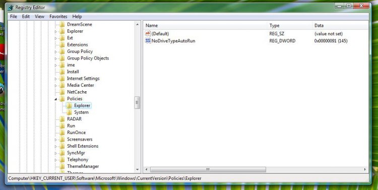Screen dimensions: 378x190
Task: Expand the Internet Settings key
Action: (x=55, y=79)
